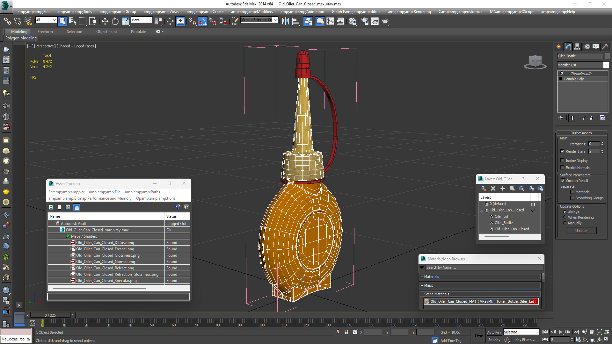Viewport: 612px width, 344px height.
Task: Click Update button in TurboSmooth panel
Action: 581,231
